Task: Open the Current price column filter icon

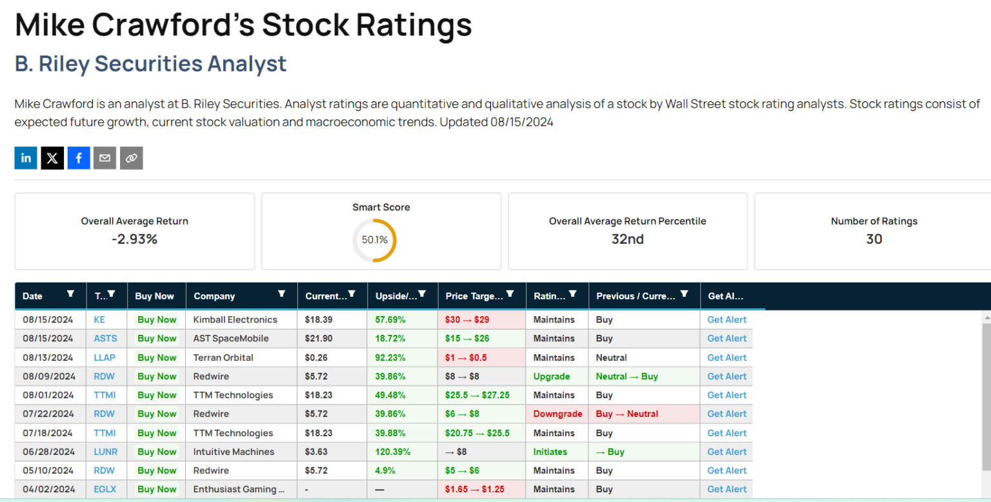Action: pos(352,294)
